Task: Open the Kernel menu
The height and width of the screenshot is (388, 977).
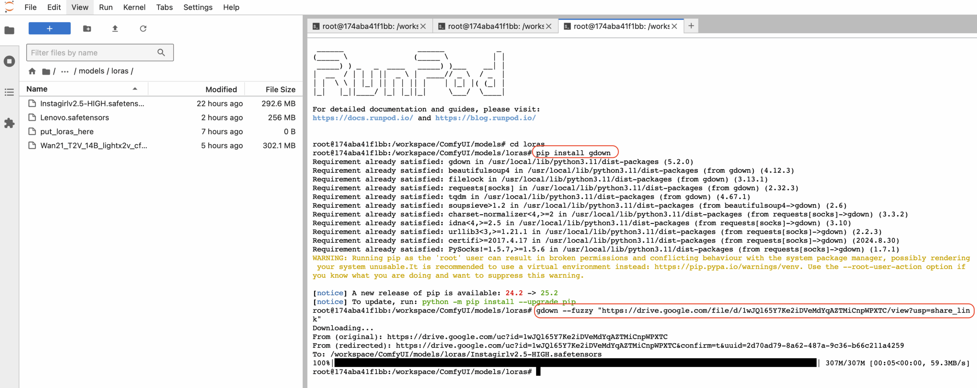Action: tap(134, 7)
